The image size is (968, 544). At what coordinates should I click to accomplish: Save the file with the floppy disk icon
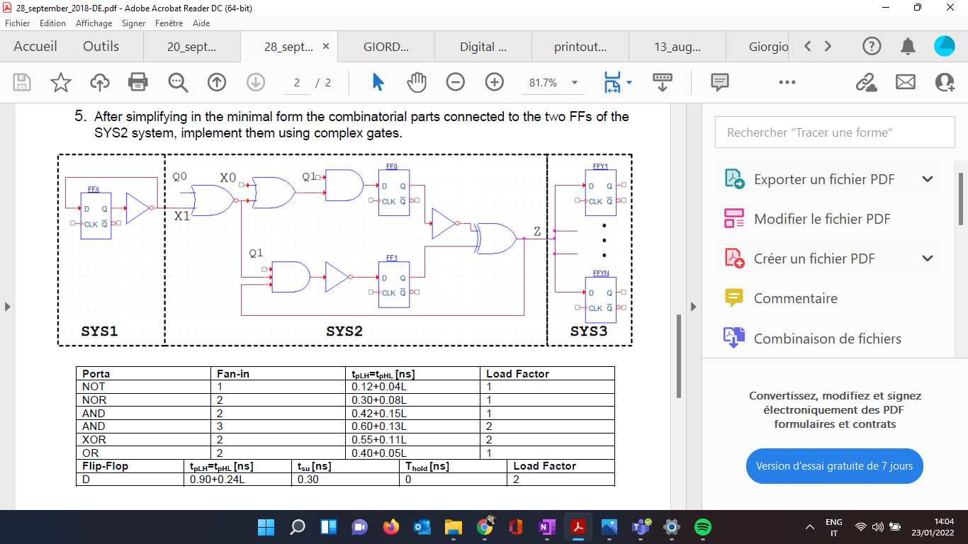click(22, 82)
